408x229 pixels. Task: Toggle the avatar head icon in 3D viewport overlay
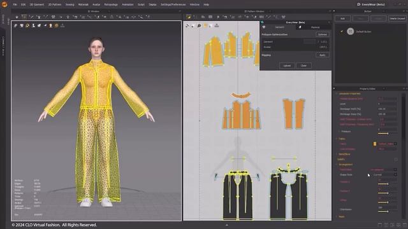[51, 25]
